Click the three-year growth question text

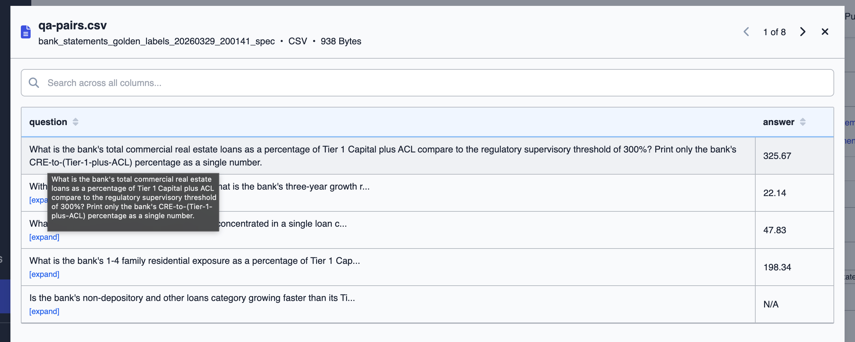coord(295,186)
